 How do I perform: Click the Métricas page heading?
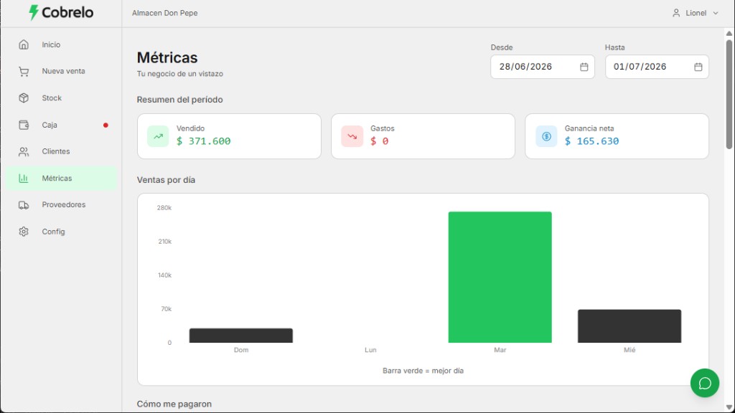(x=167, y=57)
